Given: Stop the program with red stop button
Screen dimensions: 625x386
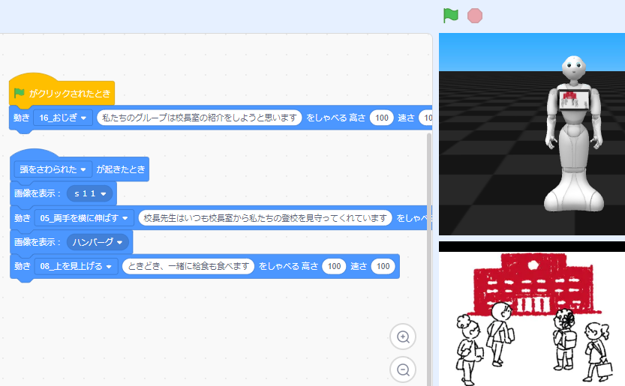Looking at the screenshot, I should pos(474,16).
